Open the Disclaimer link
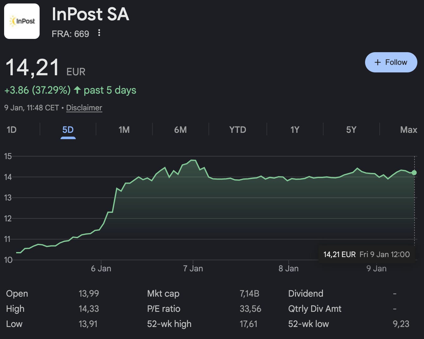 (84, 108)
